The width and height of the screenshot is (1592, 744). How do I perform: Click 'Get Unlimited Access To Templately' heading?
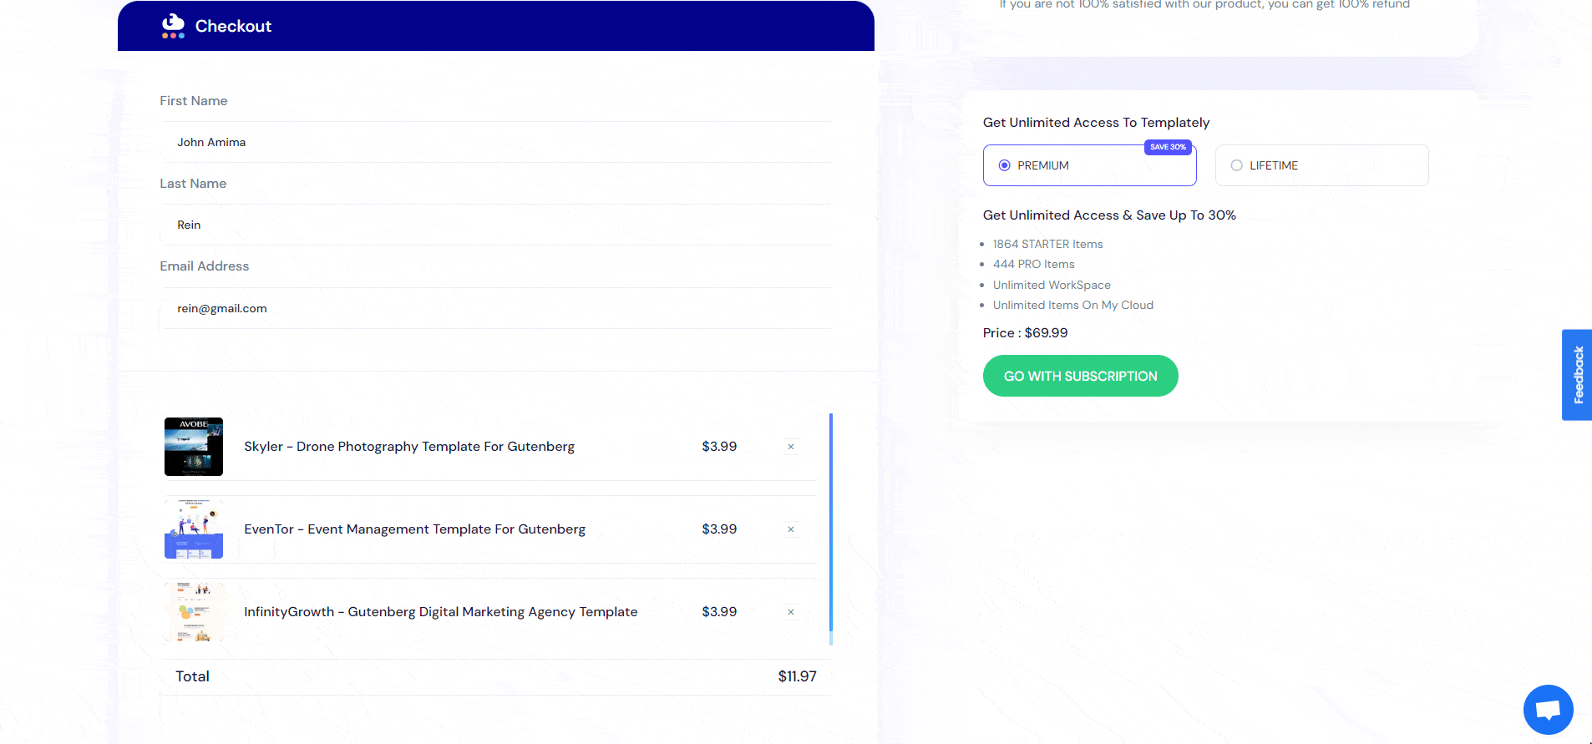1096,123
